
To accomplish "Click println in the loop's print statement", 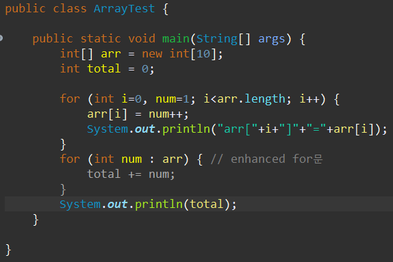I will (x=186, y=129).
